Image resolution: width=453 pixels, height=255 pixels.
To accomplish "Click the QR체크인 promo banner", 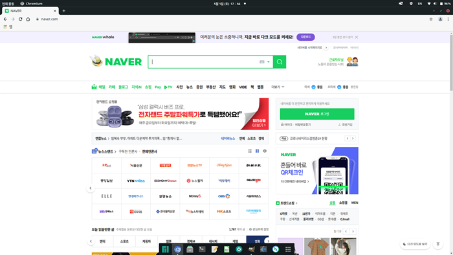I will [x=317, y=171].
